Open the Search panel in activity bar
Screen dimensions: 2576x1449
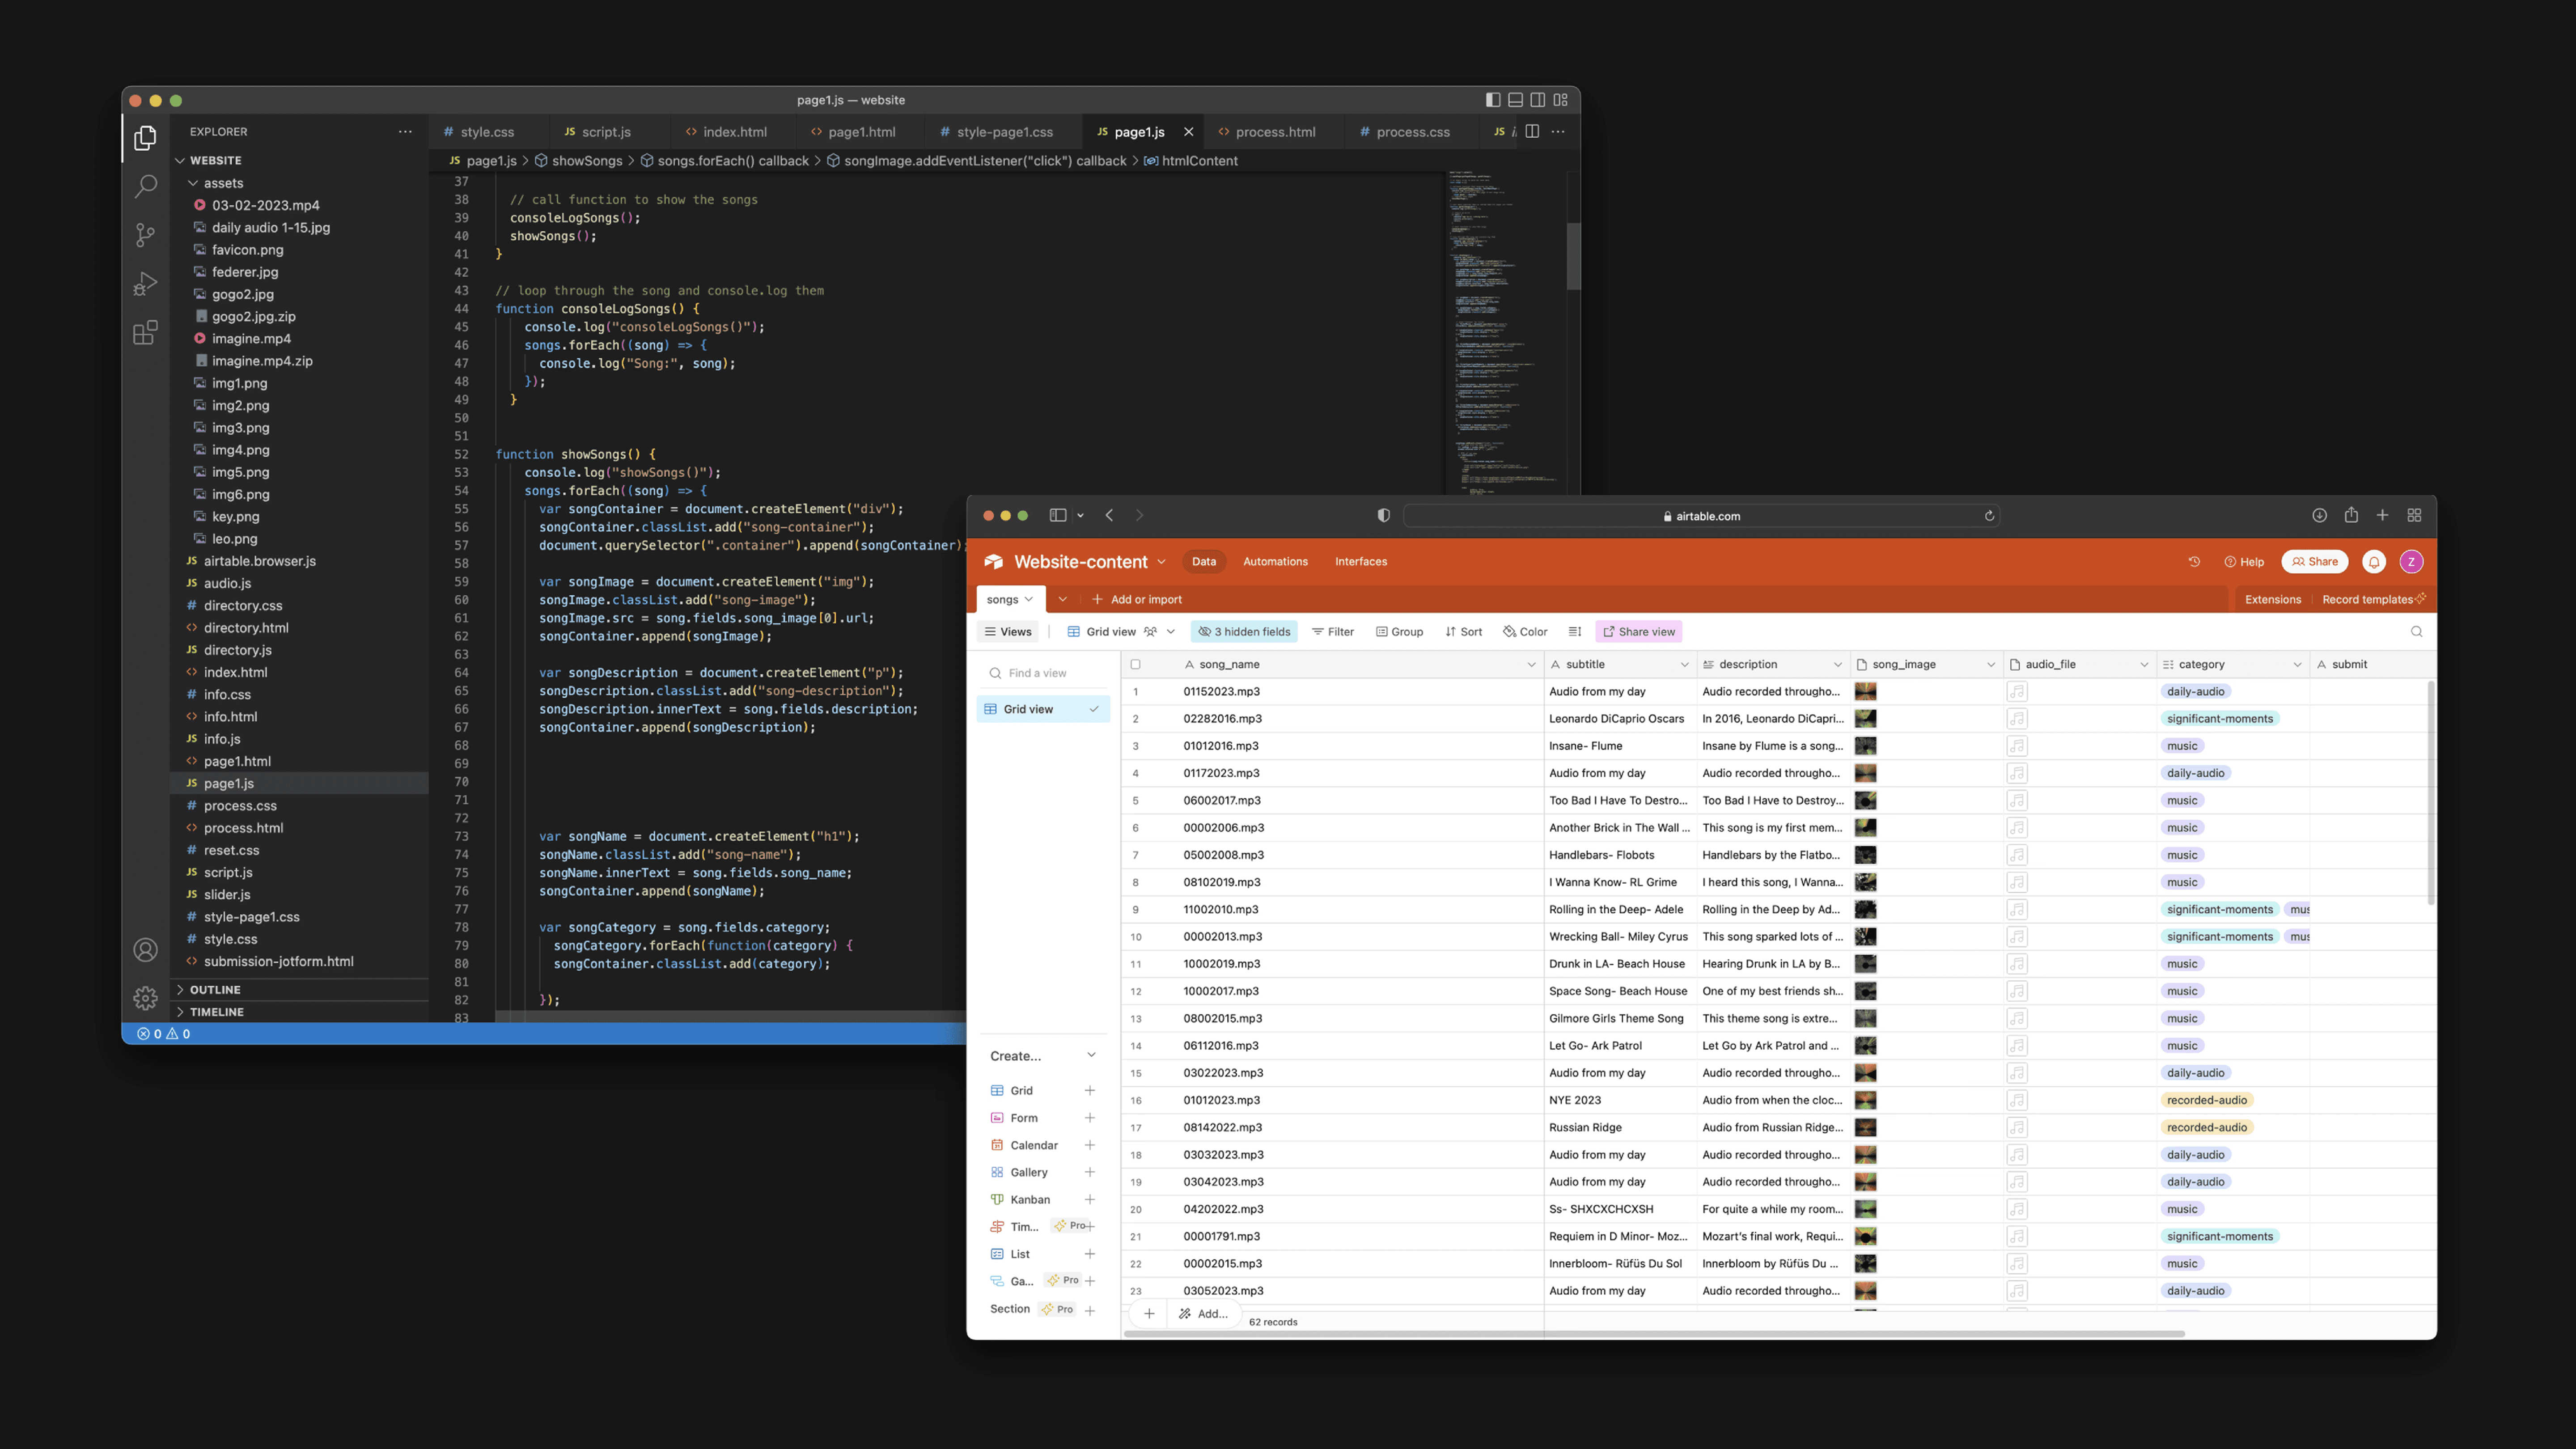coord(145,186)
